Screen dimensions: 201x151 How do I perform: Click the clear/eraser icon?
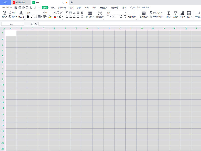tap(60, 17)
